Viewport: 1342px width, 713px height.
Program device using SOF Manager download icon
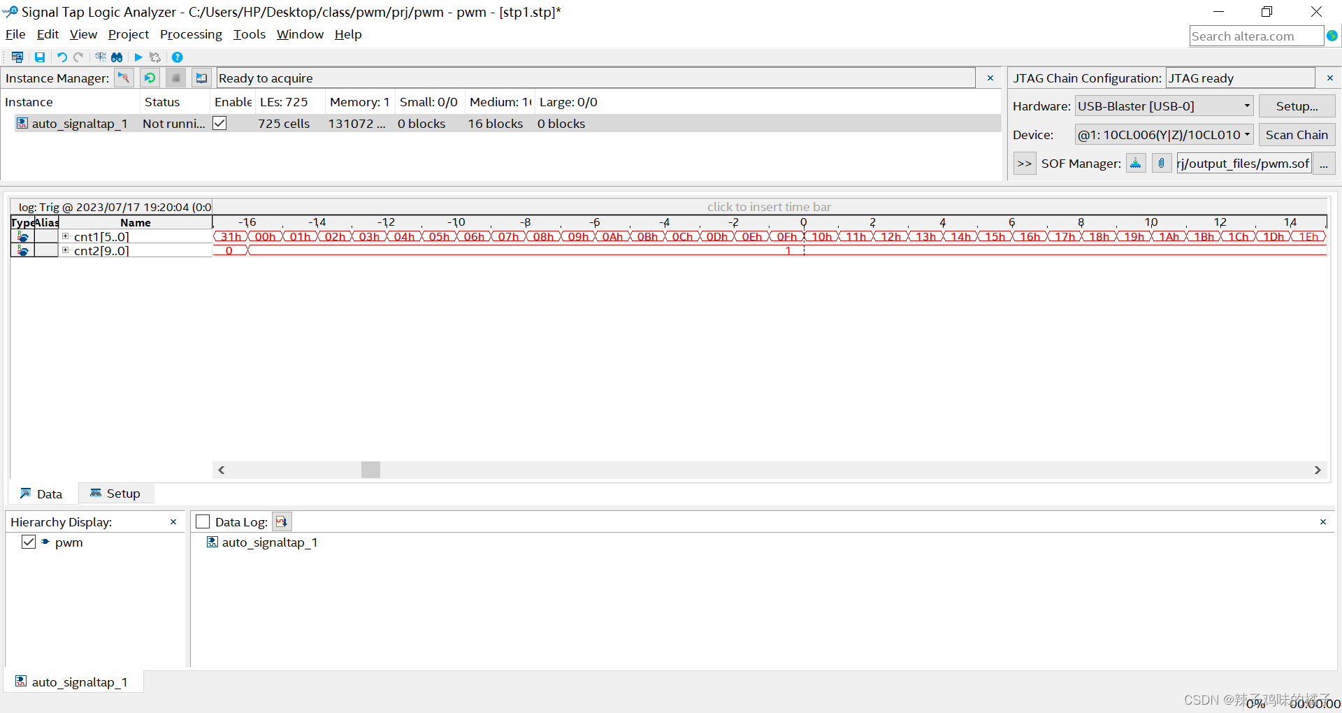point(1135,163)
